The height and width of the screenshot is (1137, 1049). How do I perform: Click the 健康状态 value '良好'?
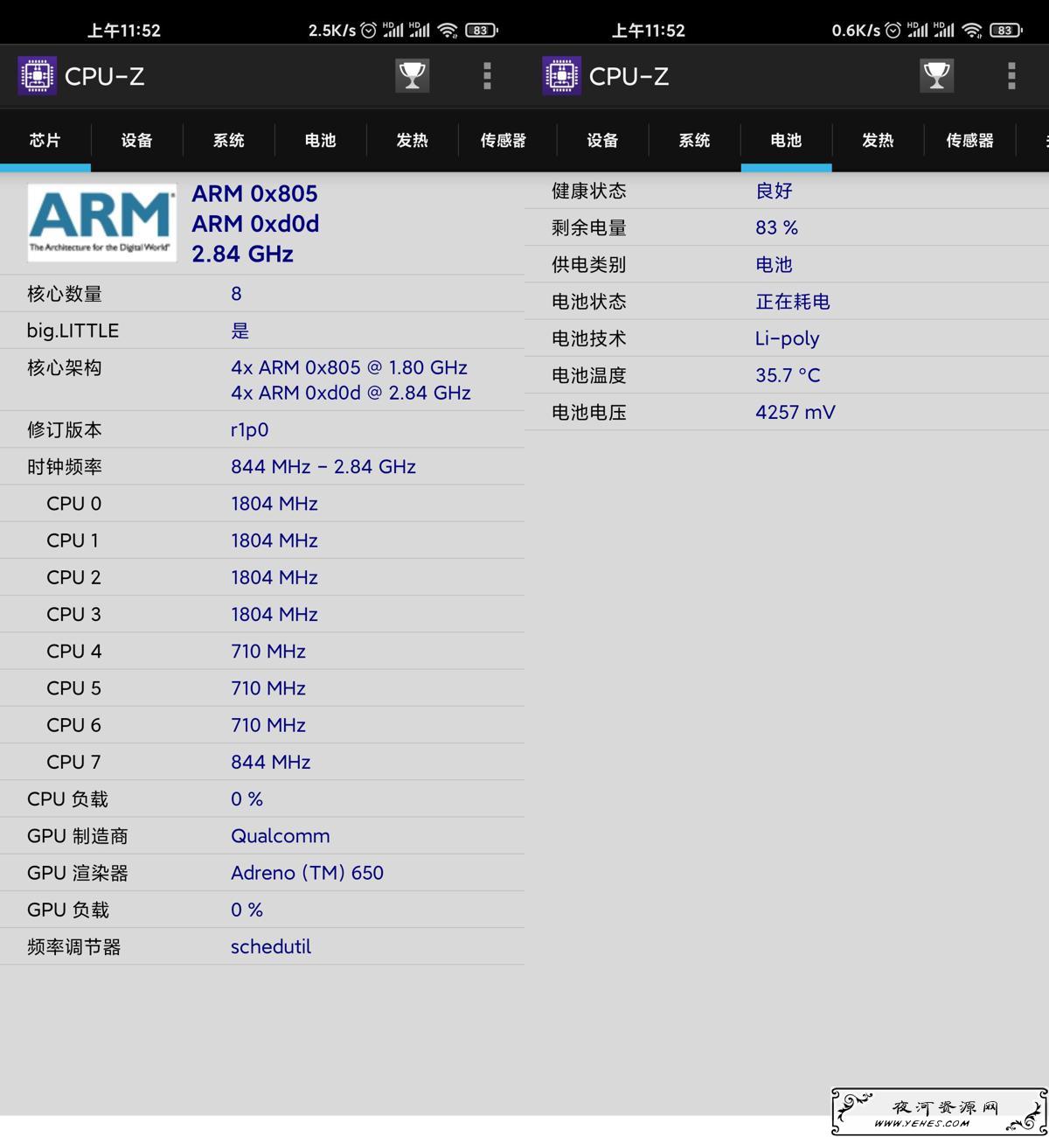pos(775,191)
